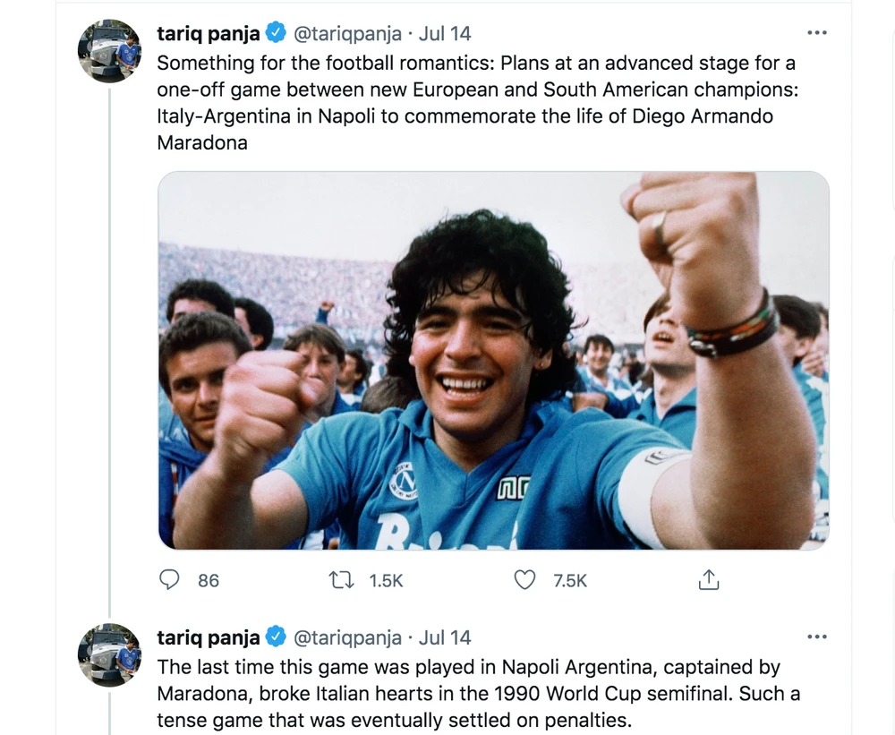Open first tweet's Jul 14 timestamp

coord(445,34)
